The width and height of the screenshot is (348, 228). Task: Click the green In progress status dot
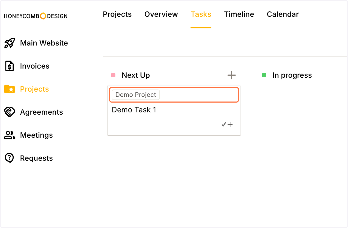point(264,75)
